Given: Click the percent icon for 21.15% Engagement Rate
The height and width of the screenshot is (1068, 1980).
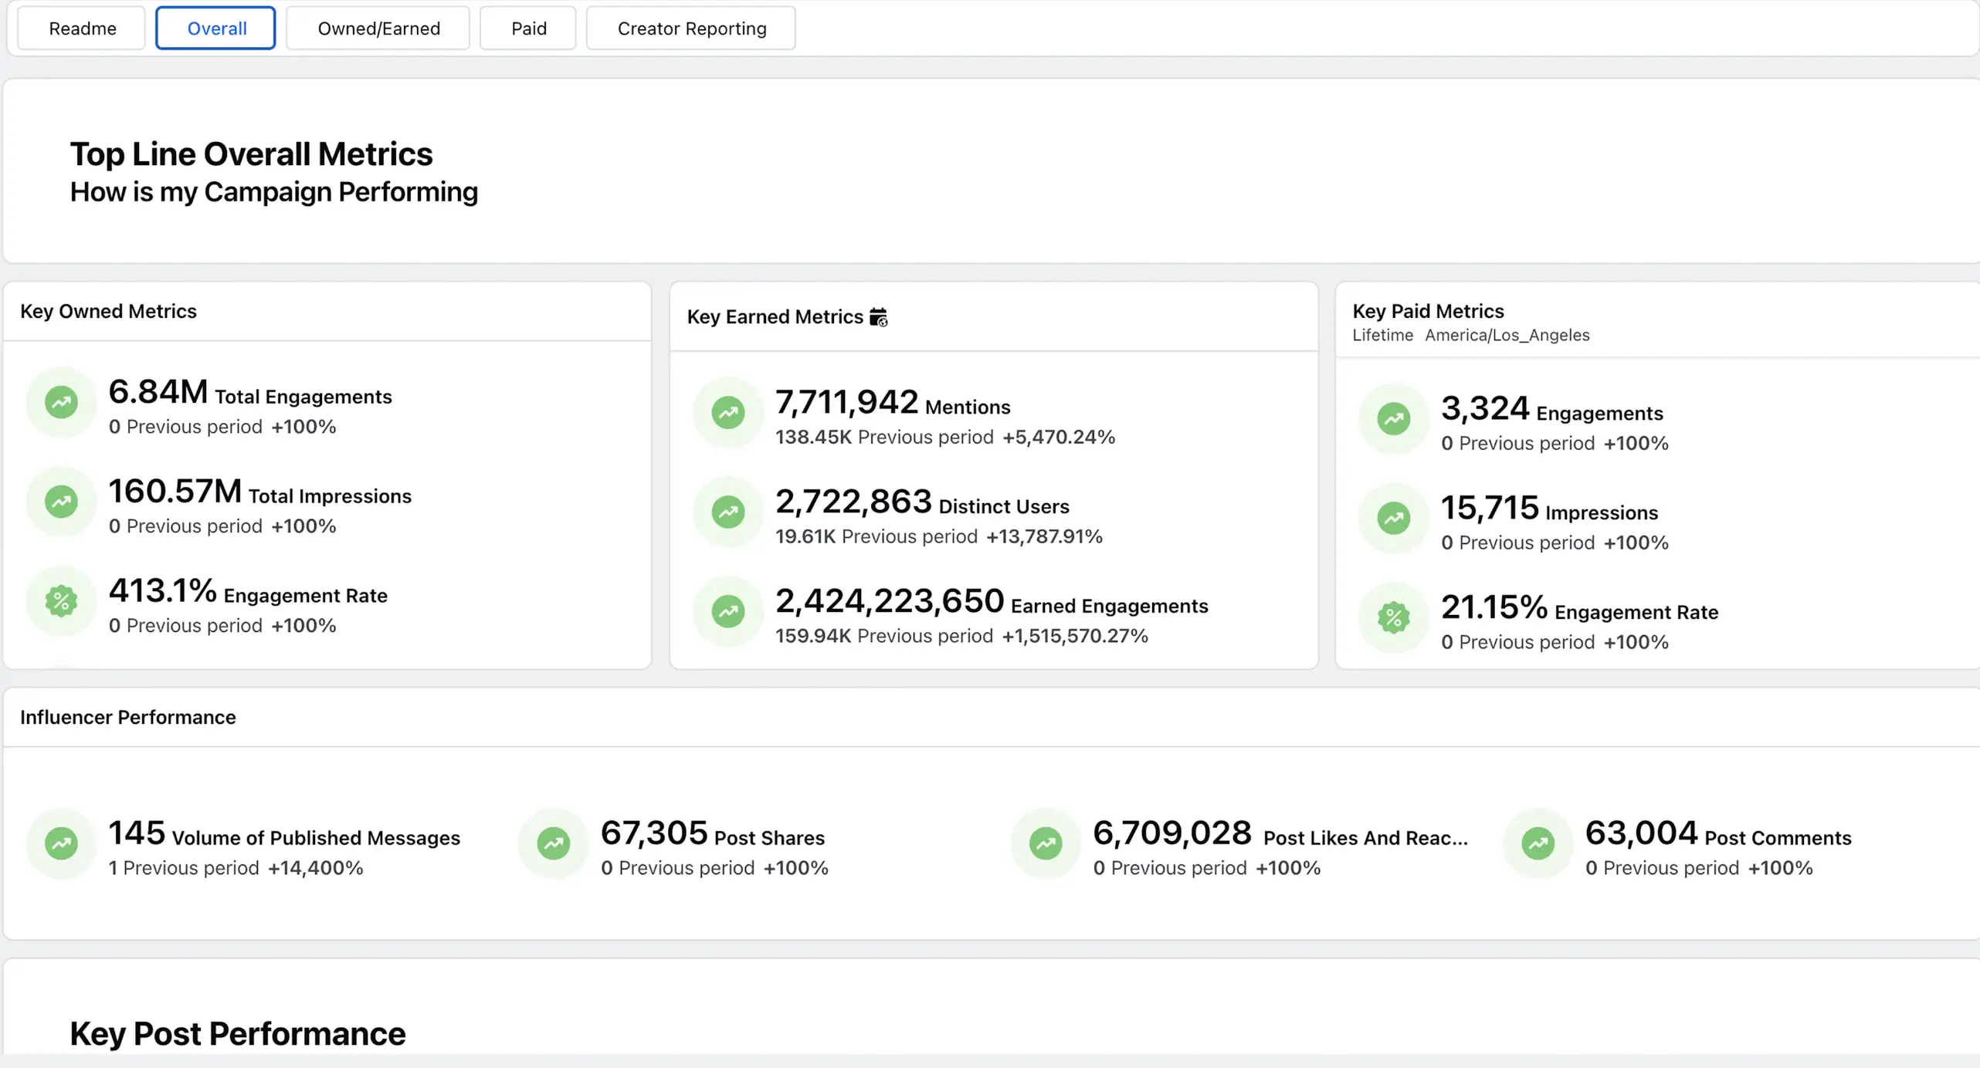Looking at the screenshot, I should (x=1394, y=617).
